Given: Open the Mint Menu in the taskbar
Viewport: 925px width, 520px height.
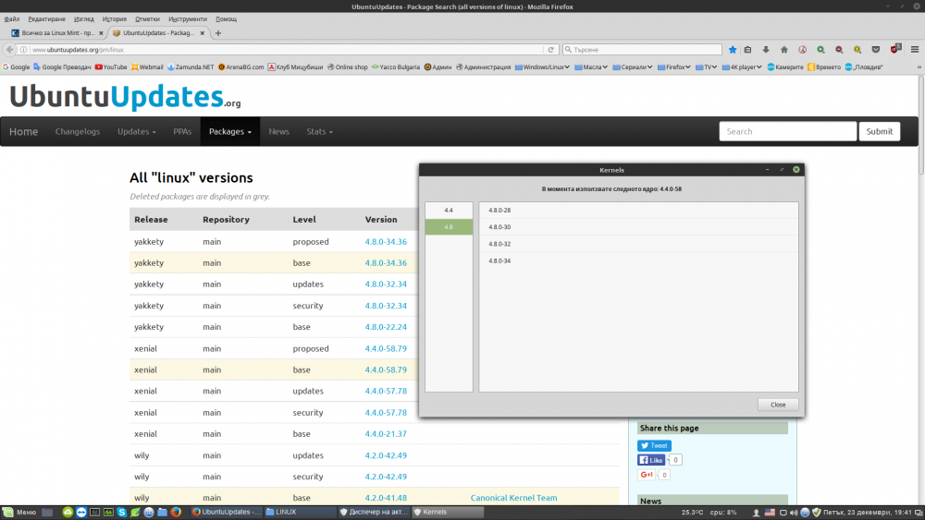Looking at the screenshot, I should coord(19,513).
